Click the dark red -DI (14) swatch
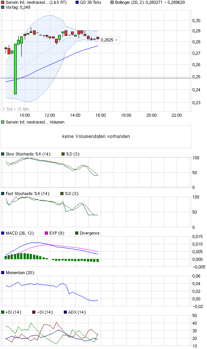 (34, 312)
